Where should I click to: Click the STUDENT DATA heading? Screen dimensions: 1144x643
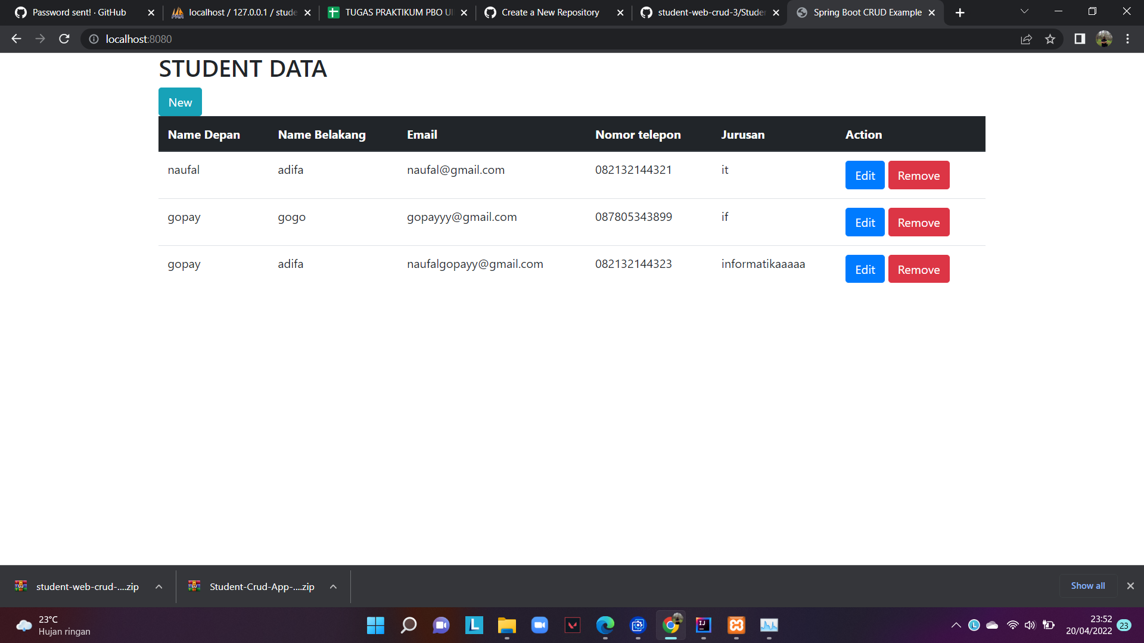tap(243, 69)
